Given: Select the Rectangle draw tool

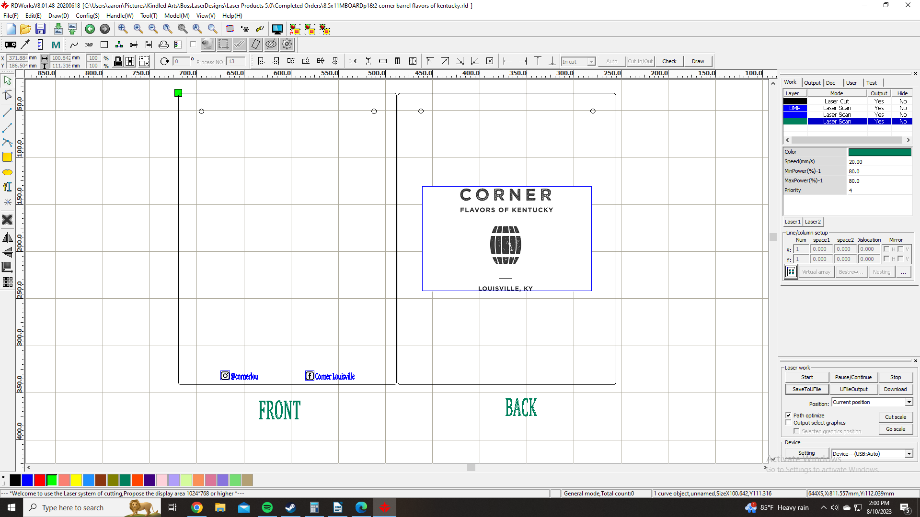Looking at the screenshot, I should tap(7, 157).
